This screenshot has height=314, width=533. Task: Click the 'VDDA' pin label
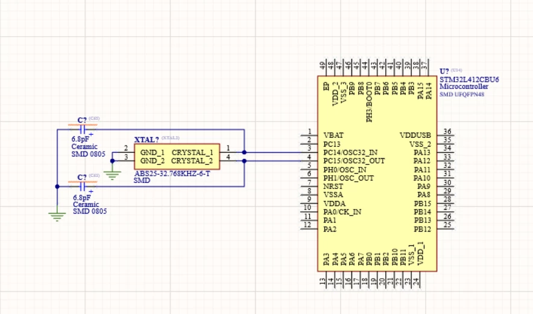(334, 203)
